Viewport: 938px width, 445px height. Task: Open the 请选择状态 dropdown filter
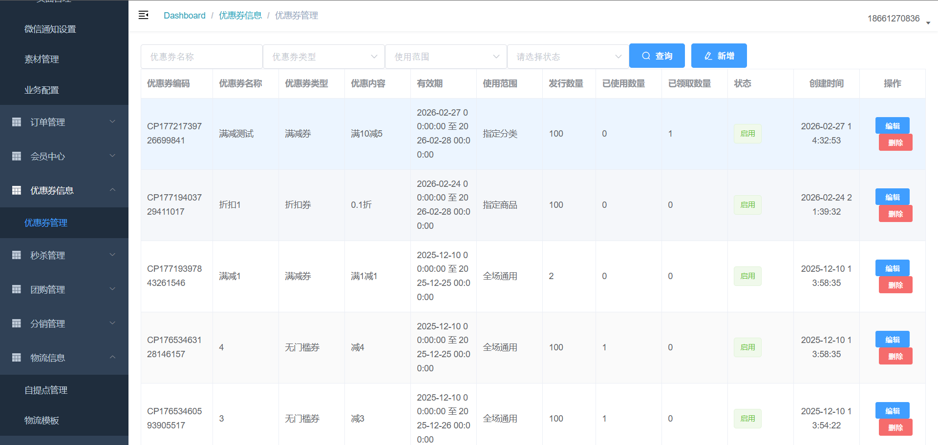pyautogui.click(x=568, y=57)
